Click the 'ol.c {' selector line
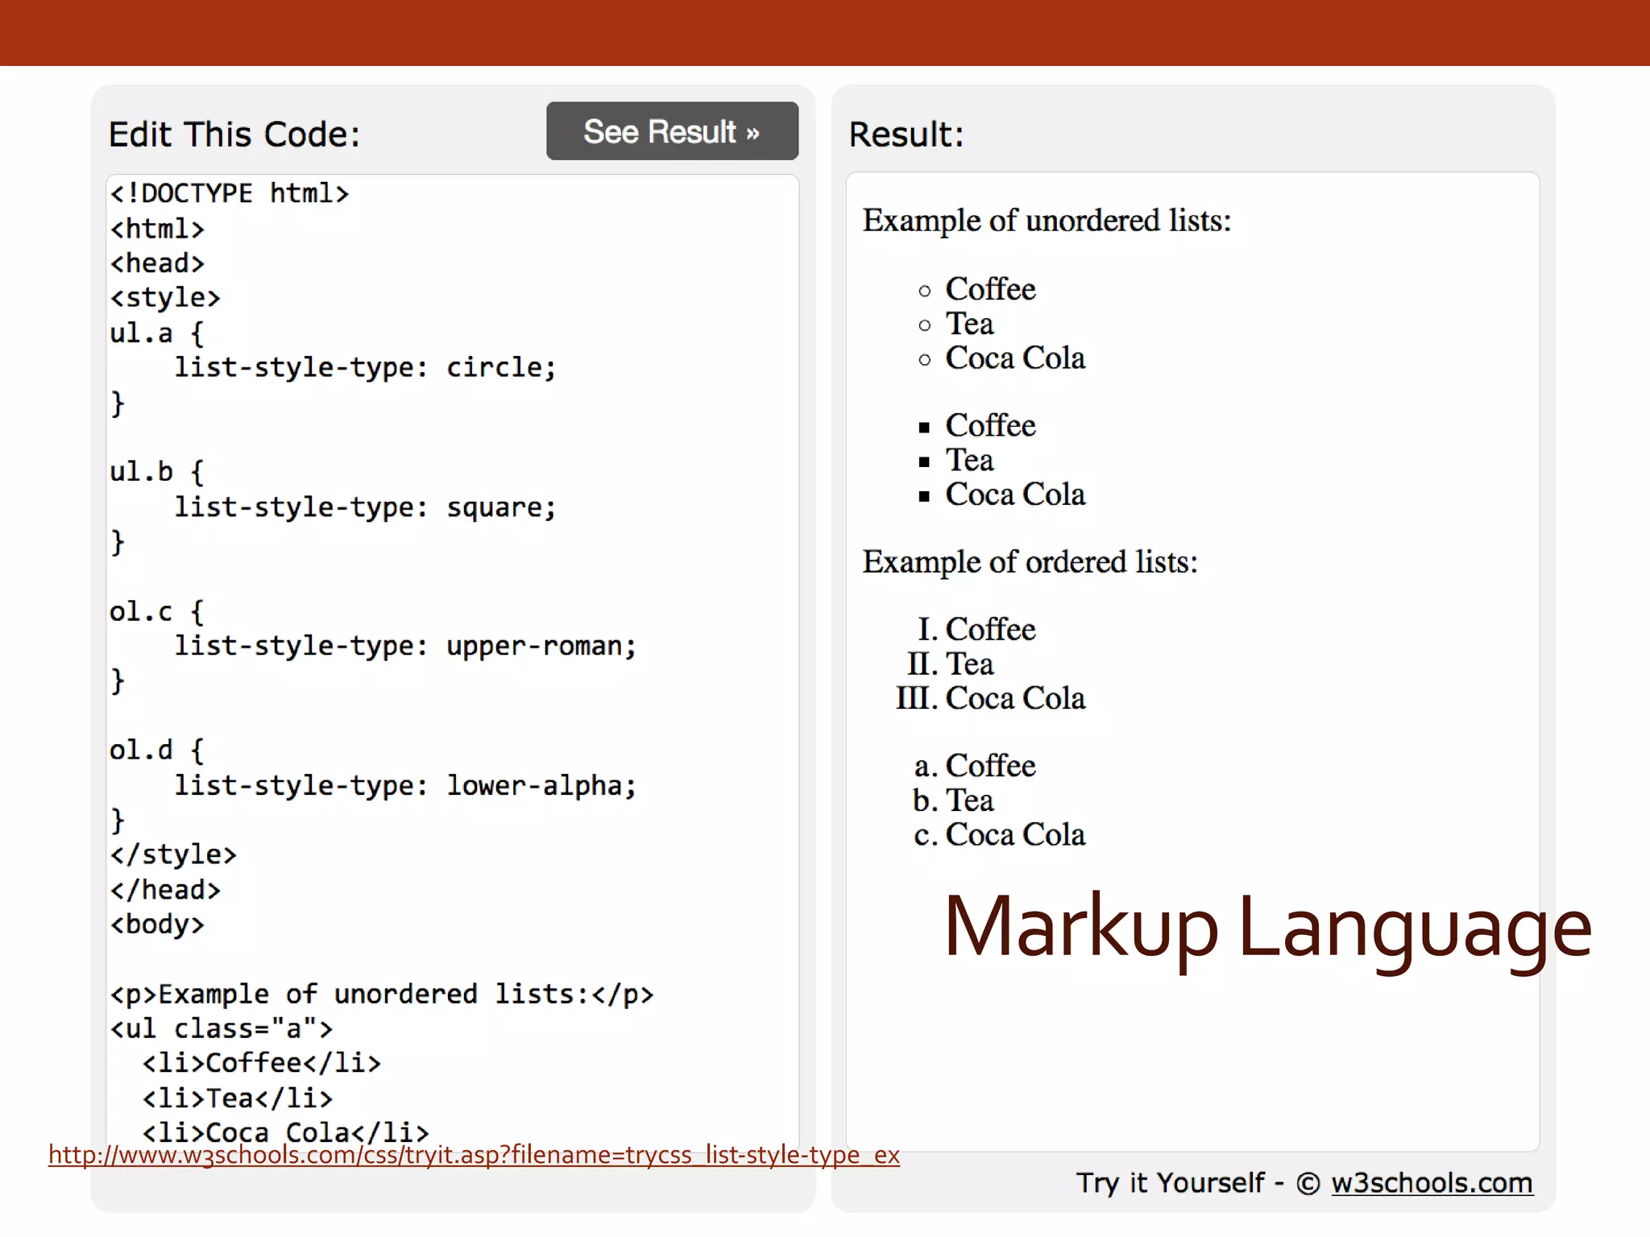This screenshot has width=1650, height=1237. (x=157, y=611)
